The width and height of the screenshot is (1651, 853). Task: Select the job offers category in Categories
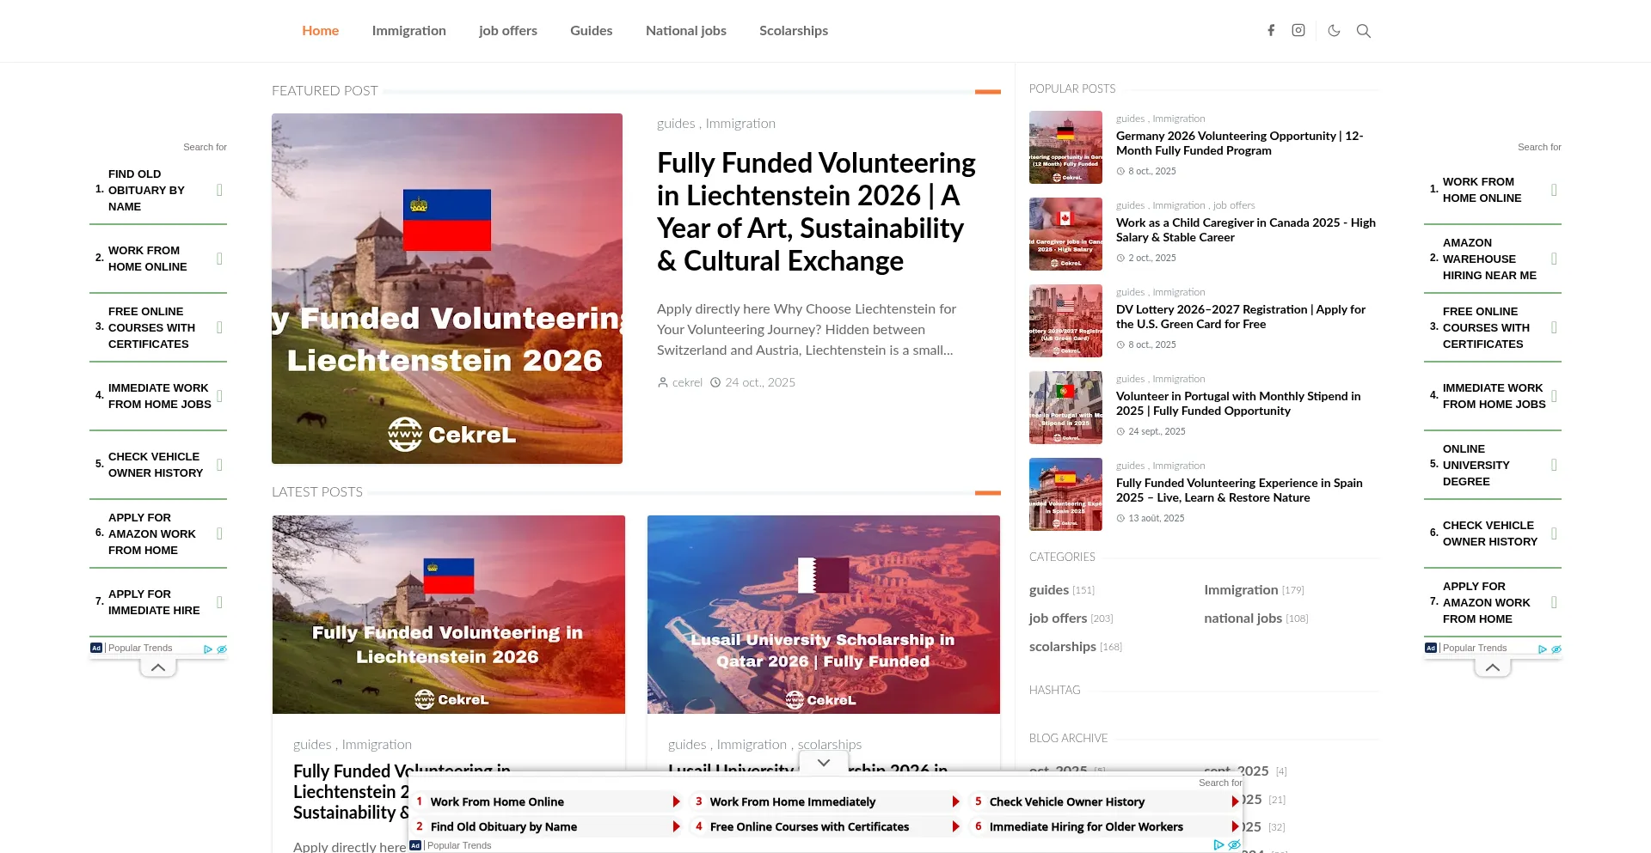[1058, 618]
